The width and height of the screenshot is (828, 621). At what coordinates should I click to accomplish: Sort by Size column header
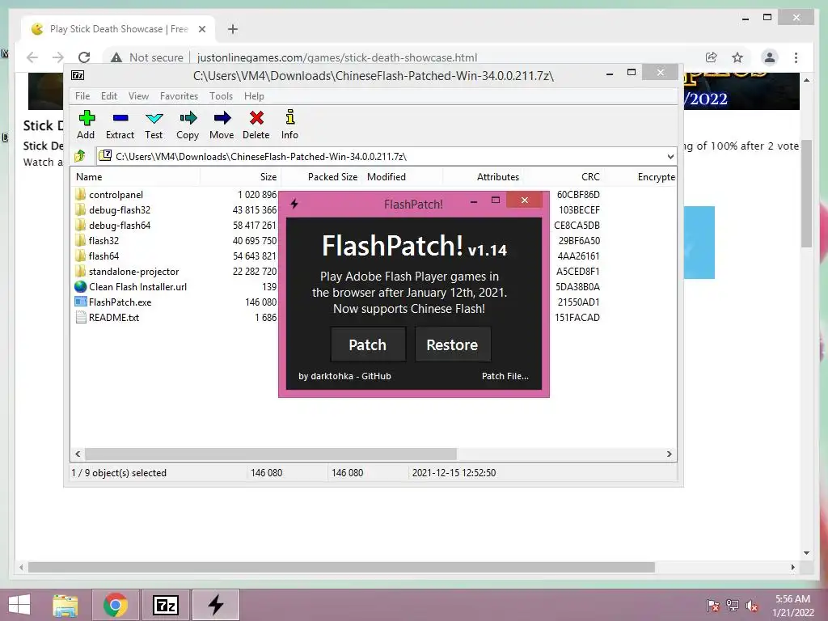tap(240, 177)
